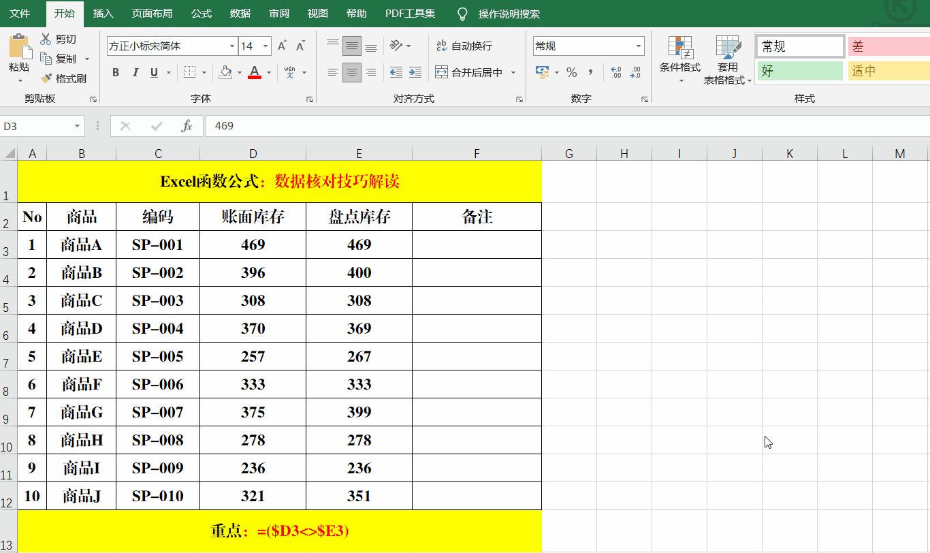Click the 格式刷 format painter
Image resolution: width=930 pixels, height=553 pixels.
pos(64,78)
